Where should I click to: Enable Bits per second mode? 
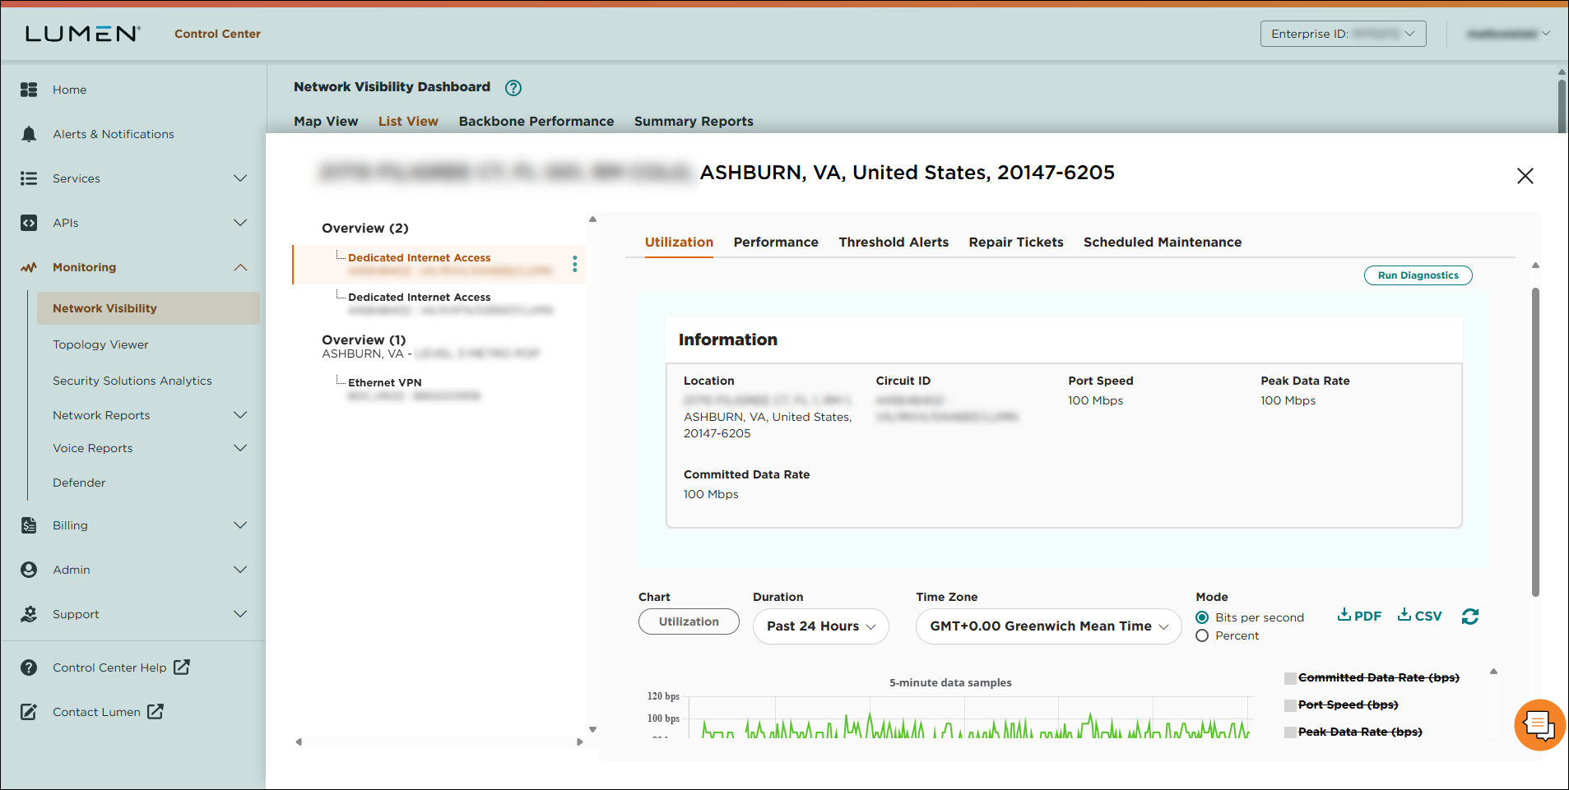tap(1202, 617)
